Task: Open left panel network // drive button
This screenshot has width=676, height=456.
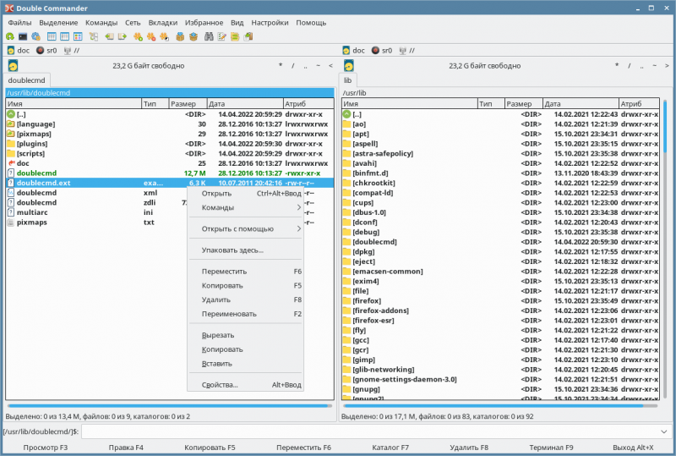Action: click(x=72, y=51)
